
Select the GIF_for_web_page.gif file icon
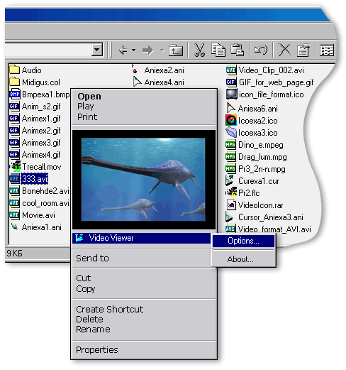tap(231, 82)
